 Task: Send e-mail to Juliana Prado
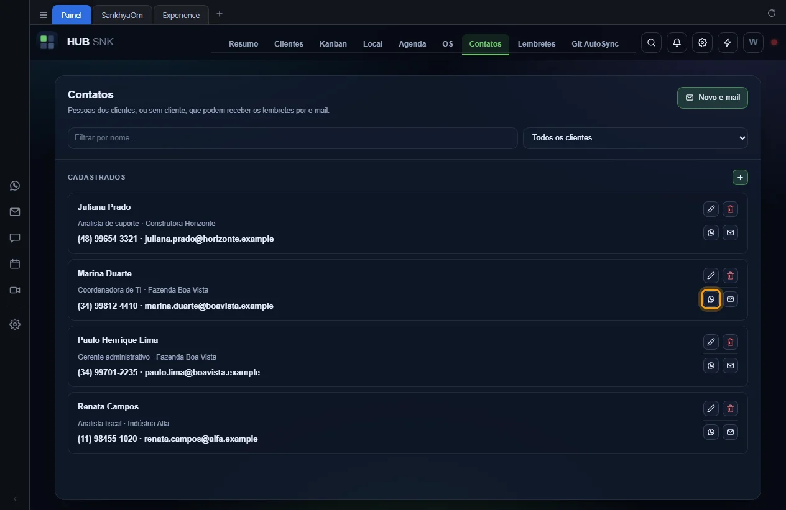click(x=730, y=233)
